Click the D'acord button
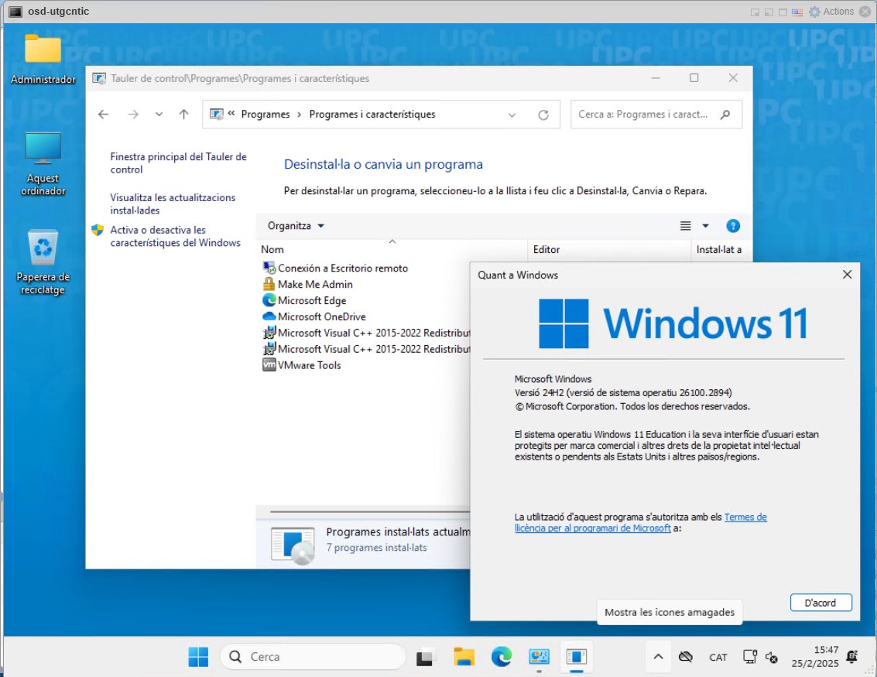This screenshot has height=677, width=877. (x=820, y=603)
